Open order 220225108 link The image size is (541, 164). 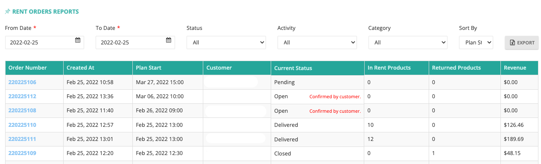(x=22, y=111)
